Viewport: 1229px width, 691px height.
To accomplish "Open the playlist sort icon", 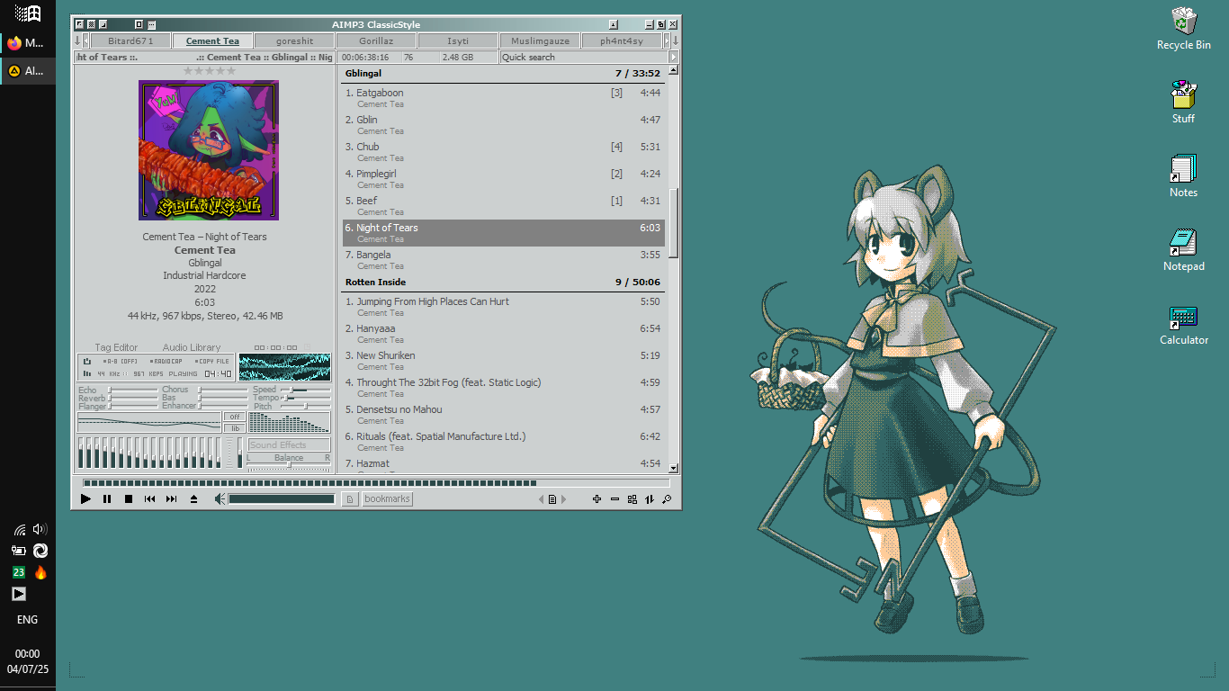I will coord(650,499).
